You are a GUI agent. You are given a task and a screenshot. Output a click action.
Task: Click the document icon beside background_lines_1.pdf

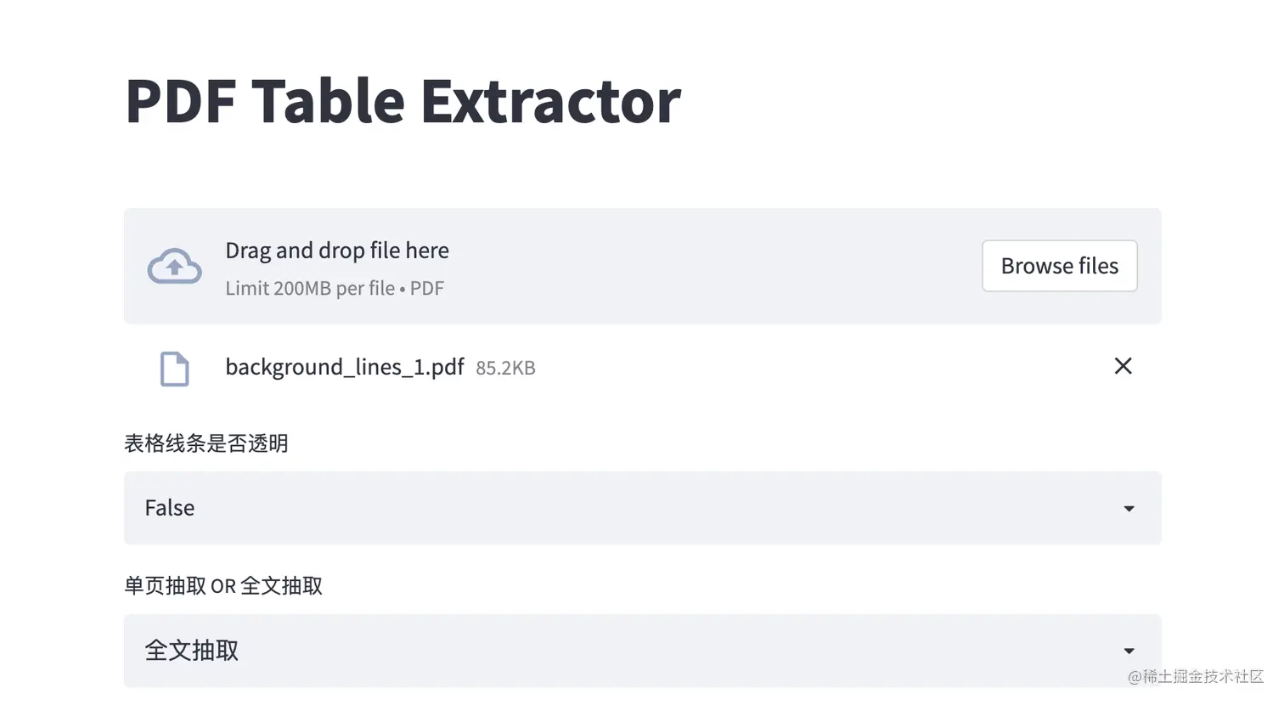[174, 369]
